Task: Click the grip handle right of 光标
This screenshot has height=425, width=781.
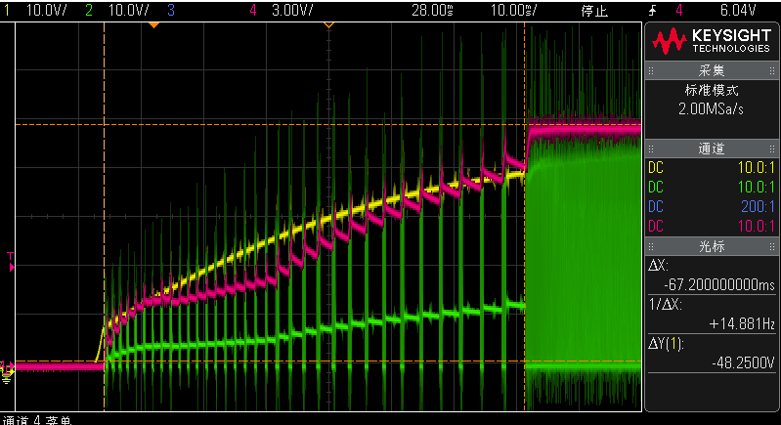Action: (x=772, y=247)
